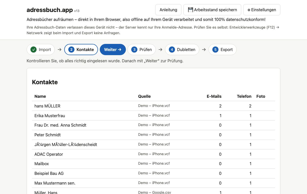The image size is (307, 194).
Task: Click the Foto column header
Action: 261,96
